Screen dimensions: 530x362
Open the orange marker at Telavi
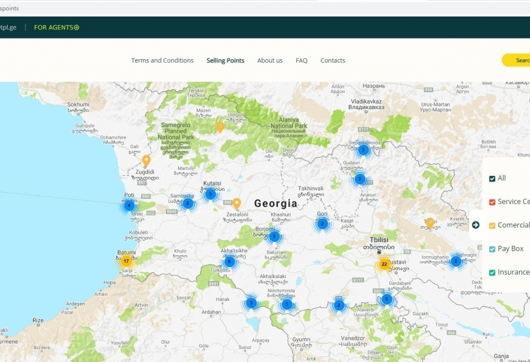coord(430,223)
